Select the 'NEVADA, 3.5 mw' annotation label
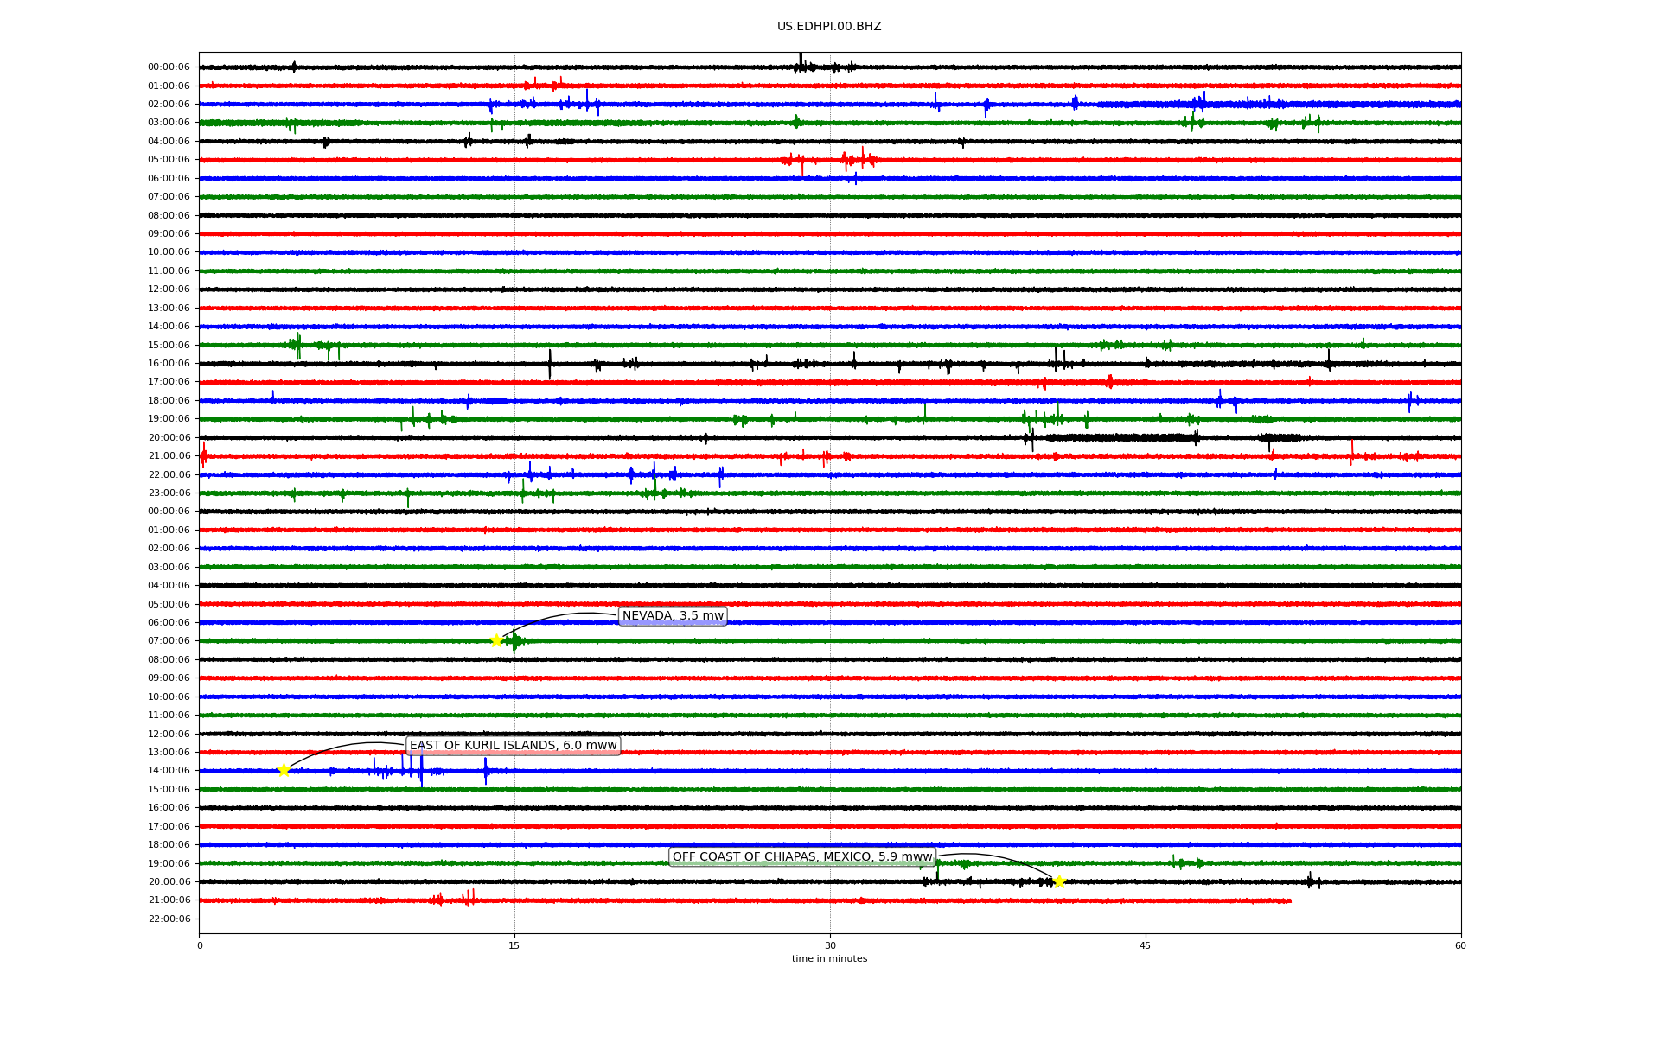Viewport: 1660px width, 1037px height. (673, 616)
